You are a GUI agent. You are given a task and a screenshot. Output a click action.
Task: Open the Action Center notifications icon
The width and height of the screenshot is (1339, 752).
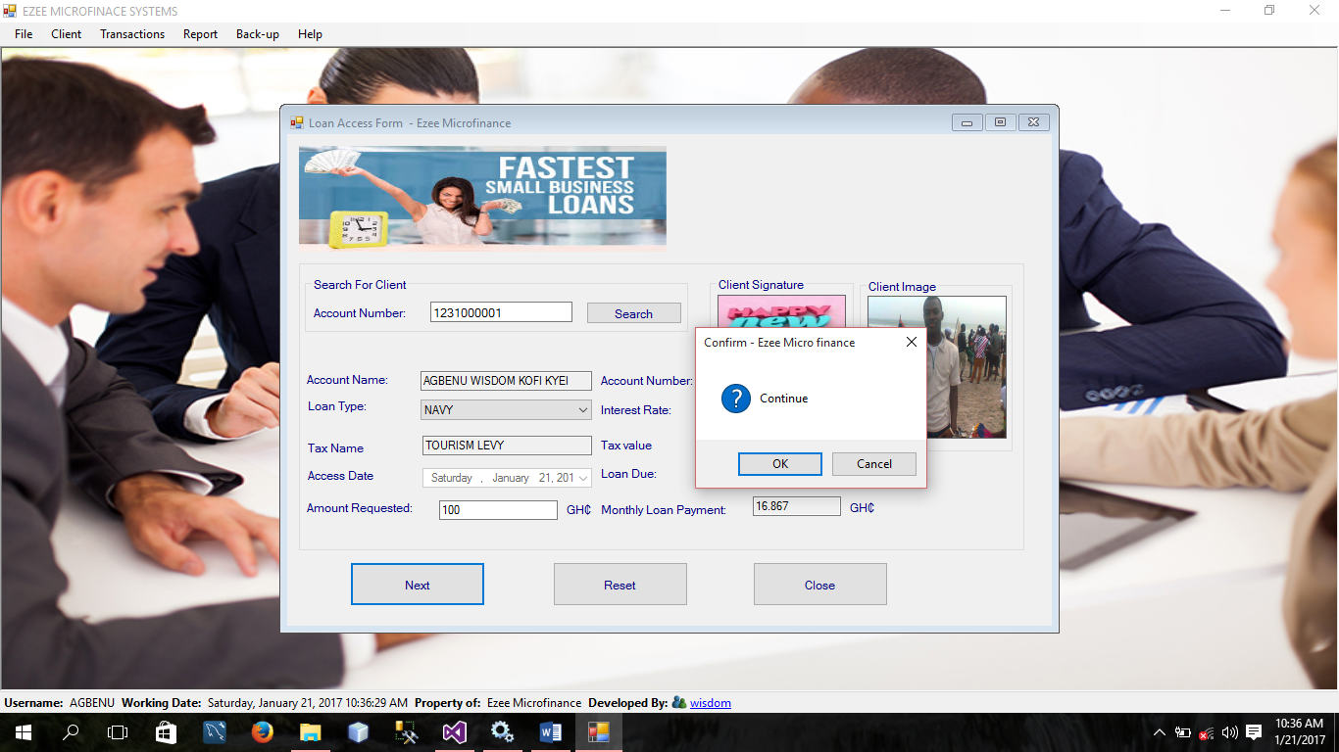[x=1253, y=732]
